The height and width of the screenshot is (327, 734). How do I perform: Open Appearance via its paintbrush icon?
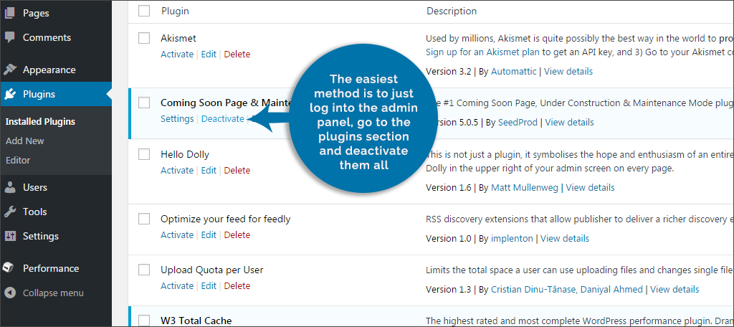[x=10, y=70]
